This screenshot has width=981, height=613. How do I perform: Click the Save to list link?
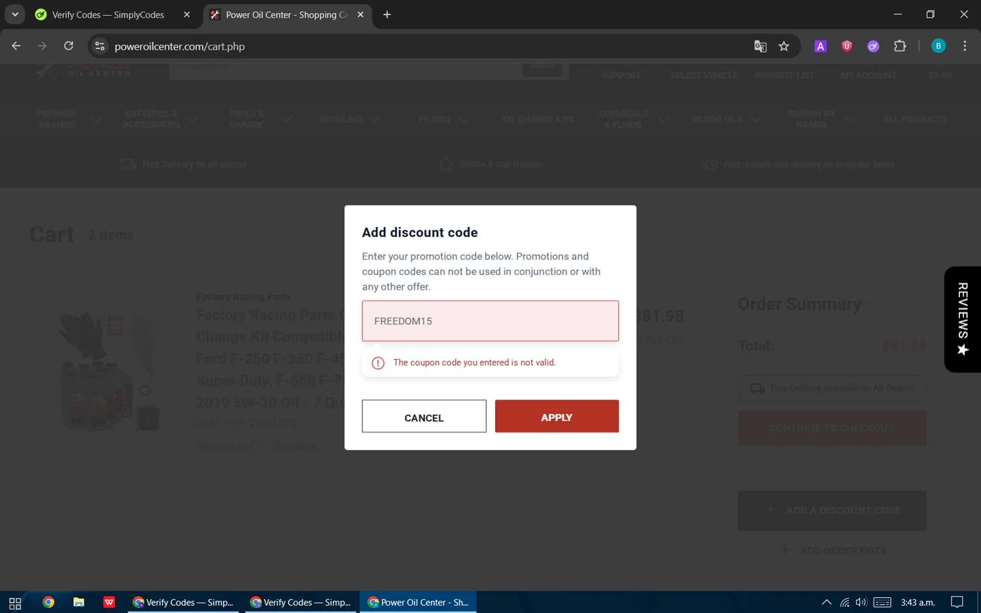click(224, 446)
